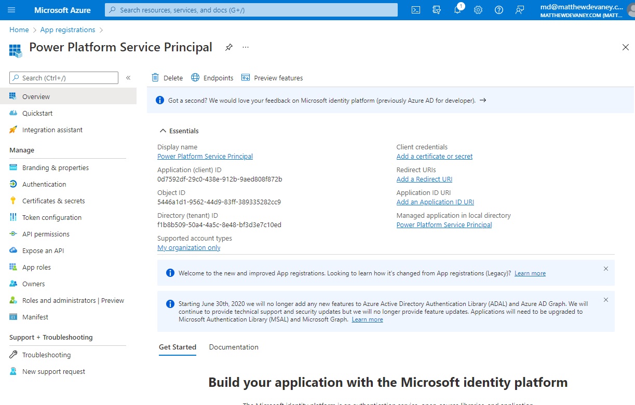
Task: Open the Cloud Shell icon in top bar
Action: tap(415, 9)
